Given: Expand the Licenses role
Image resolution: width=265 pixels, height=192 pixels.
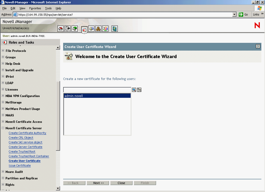Looking at the screenshot, I should click(3, 89).
